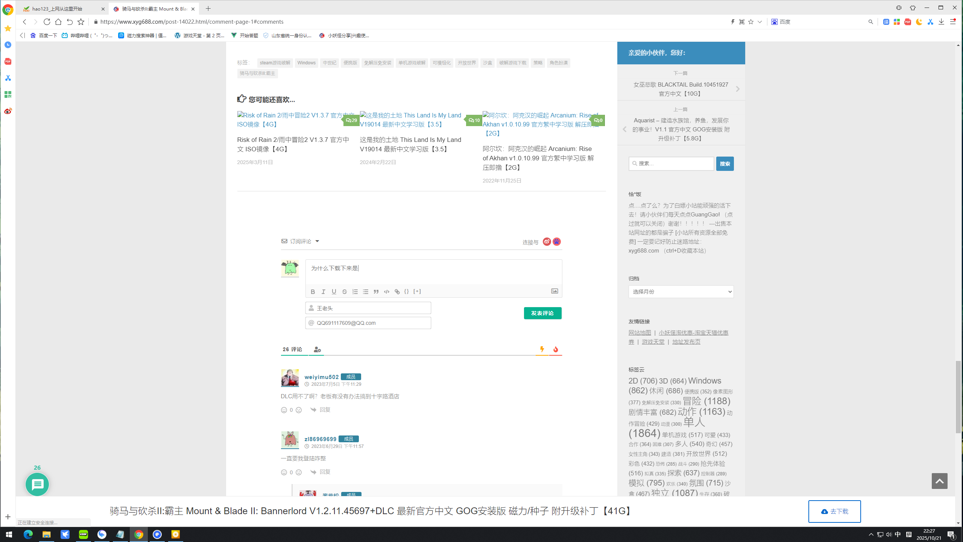The image size is (963, 542).
Task: Connect with Weibo login icon
Action: click(547, 242)
